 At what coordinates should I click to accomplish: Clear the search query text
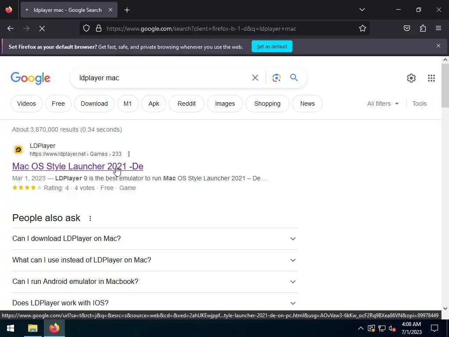click(x=255, y=78)
